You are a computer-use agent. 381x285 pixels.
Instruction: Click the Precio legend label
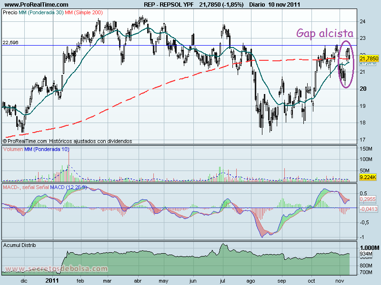[x=10, y=13]
